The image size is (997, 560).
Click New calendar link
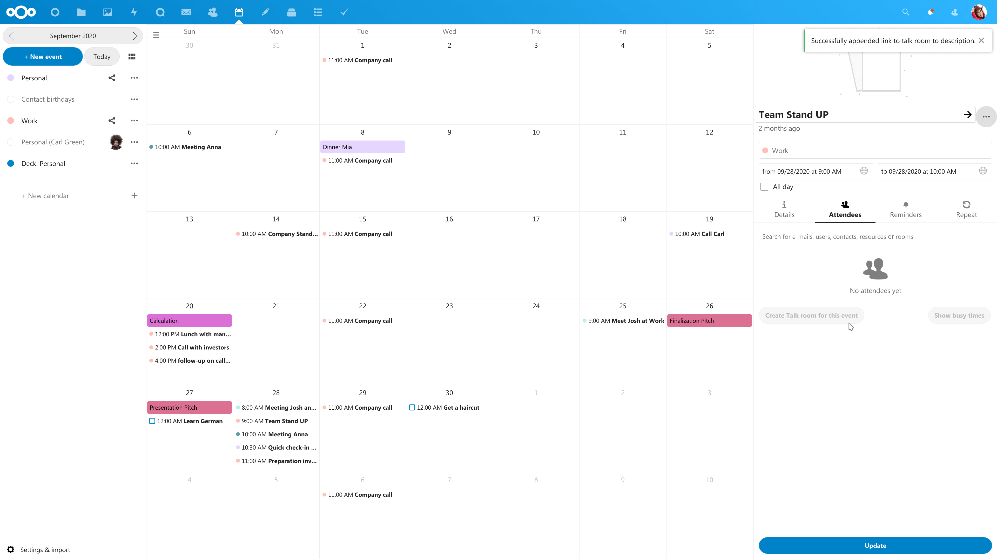click(x=45, y=195)
